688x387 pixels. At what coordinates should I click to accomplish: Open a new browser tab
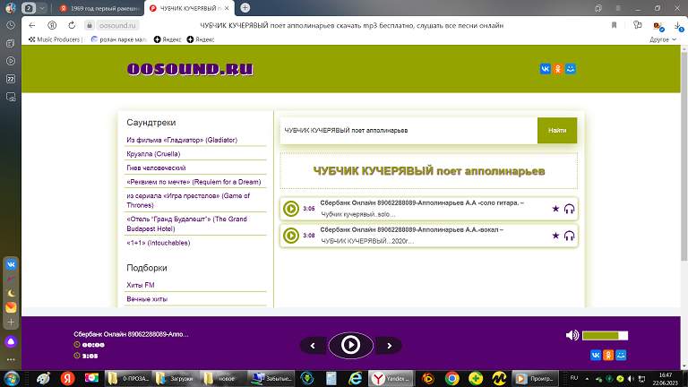(245, 8)
